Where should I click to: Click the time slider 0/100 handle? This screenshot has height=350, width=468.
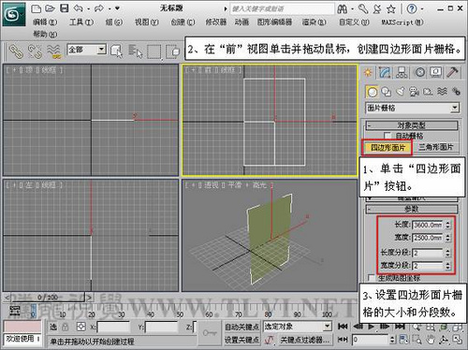[x=48, y=298]
